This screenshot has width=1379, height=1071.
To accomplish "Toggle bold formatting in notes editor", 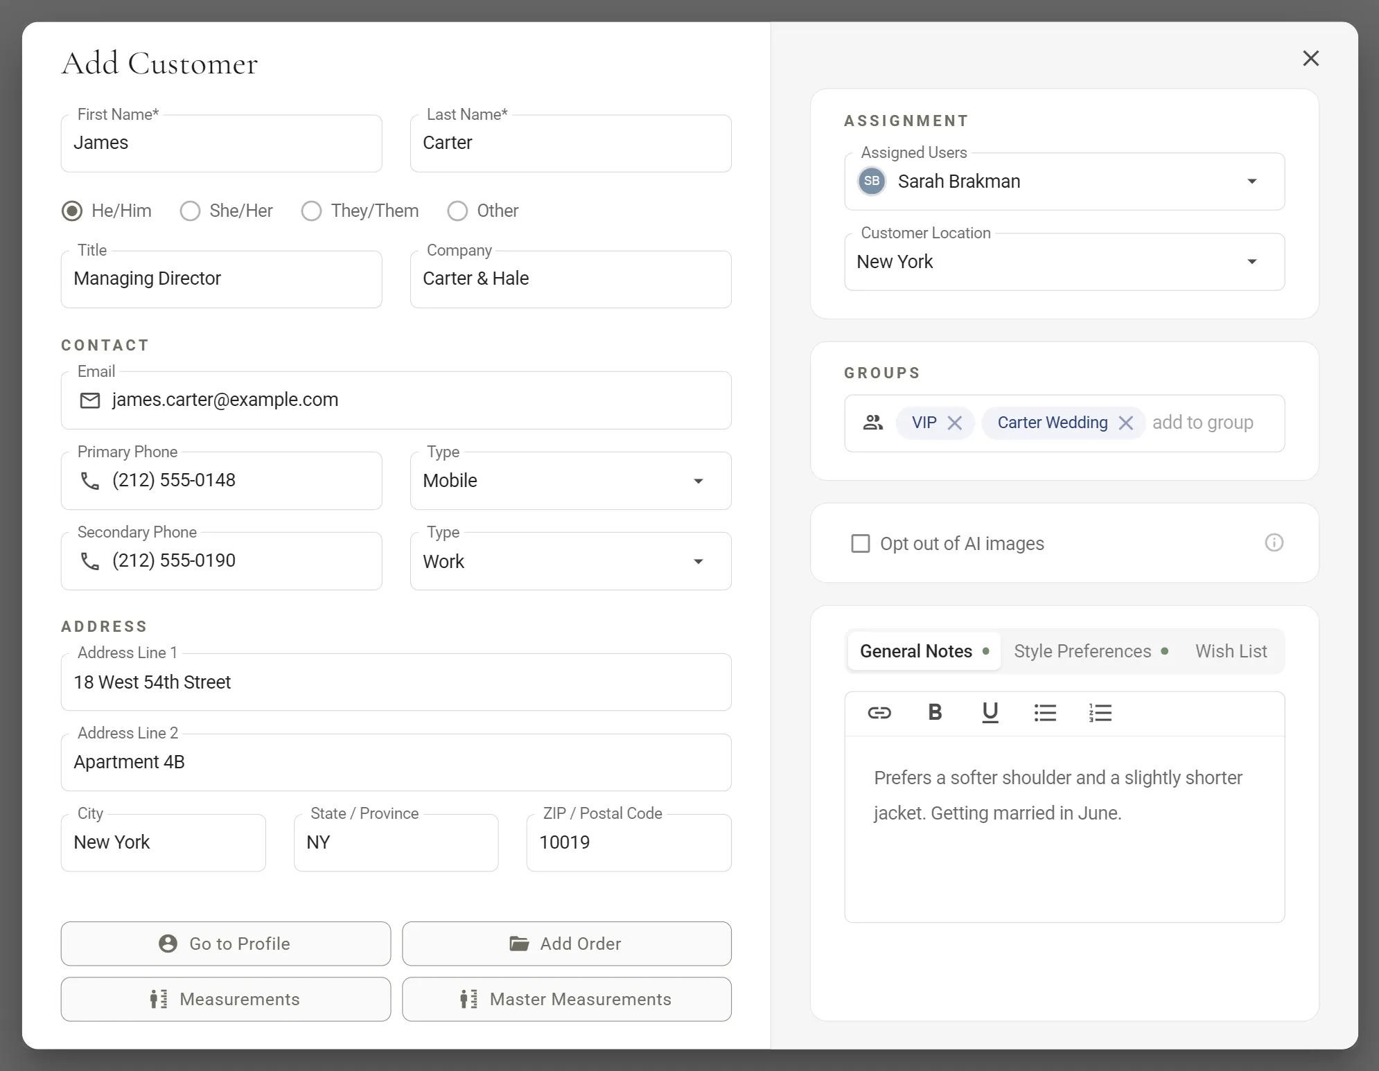I will click(x=934, y=713).
